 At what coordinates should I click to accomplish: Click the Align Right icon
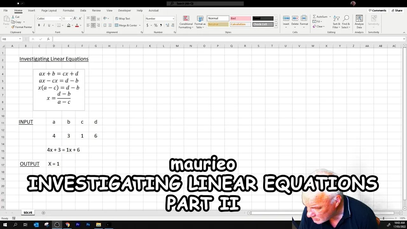click(98, 25)
